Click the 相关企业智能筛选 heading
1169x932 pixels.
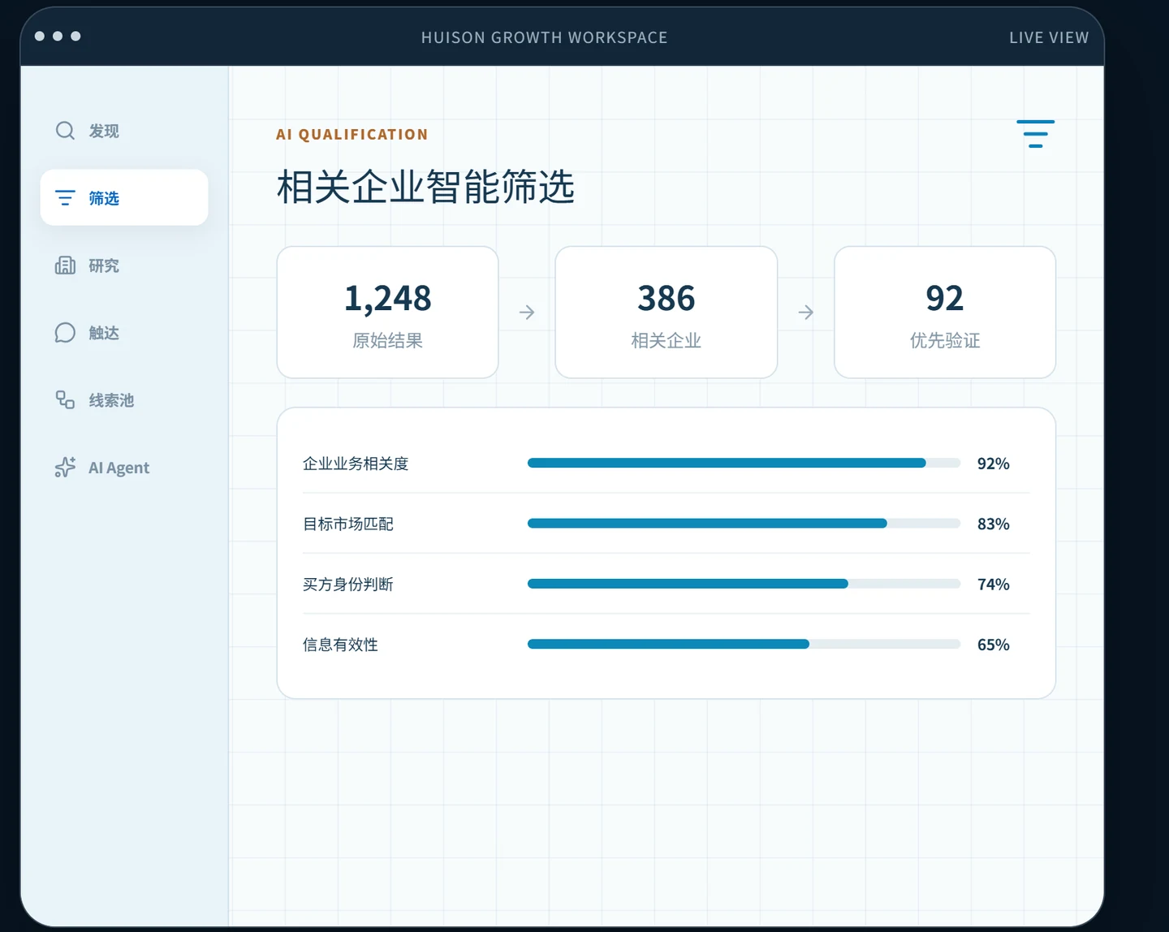tap(425, 187)
